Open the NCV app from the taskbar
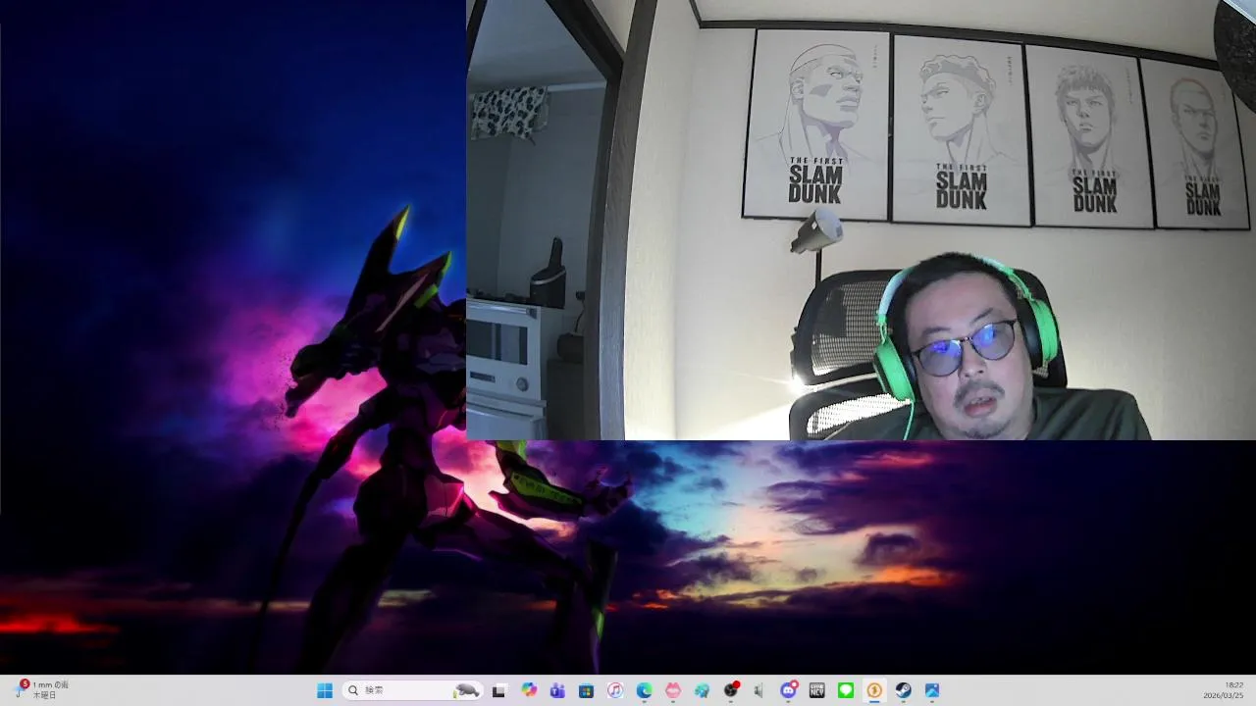1256x706 pixels. click(x=816, y=690)
